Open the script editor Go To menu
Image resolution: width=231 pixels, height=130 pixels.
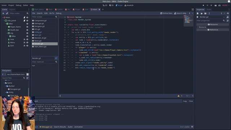pos(52,13)
